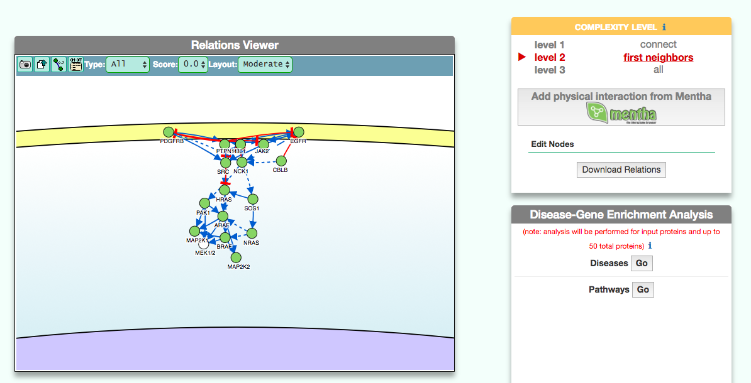Open the enrichment analysis info icon
Screen dimensions: 751x383
[649, 245]
